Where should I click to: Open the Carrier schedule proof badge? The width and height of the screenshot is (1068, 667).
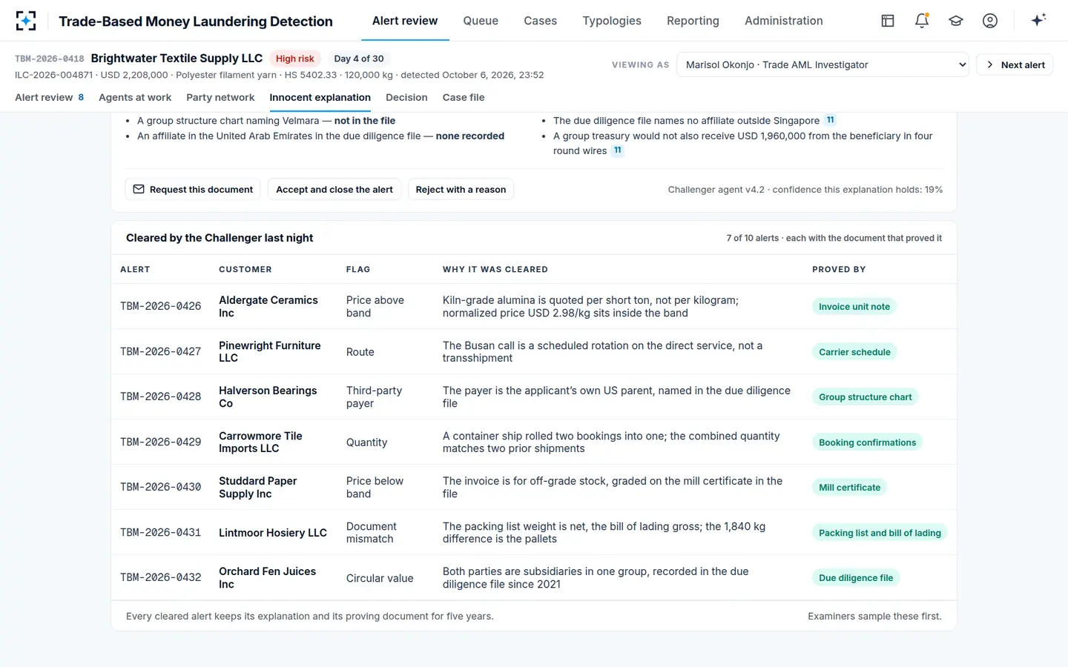point(854,352)
